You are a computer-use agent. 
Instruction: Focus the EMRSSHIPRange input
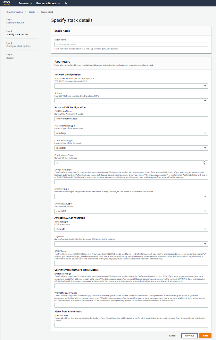pos(131,182)
